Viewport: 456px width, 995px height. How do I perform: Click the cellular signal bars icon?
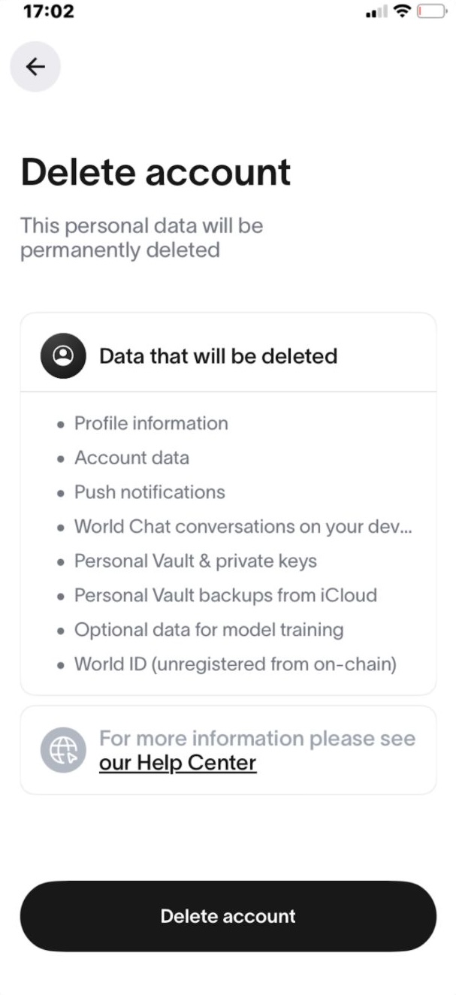point(376,11)
